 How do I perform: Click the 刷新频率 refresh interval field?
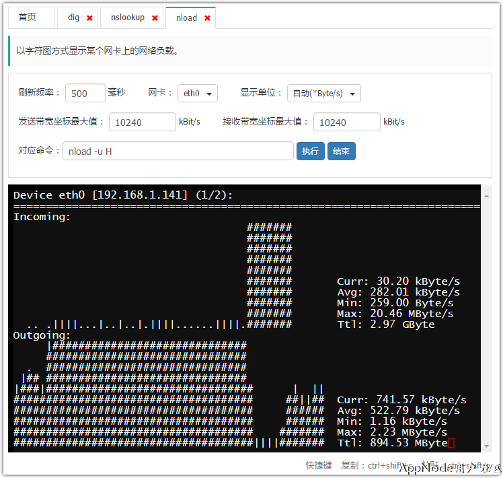[85, 94]
